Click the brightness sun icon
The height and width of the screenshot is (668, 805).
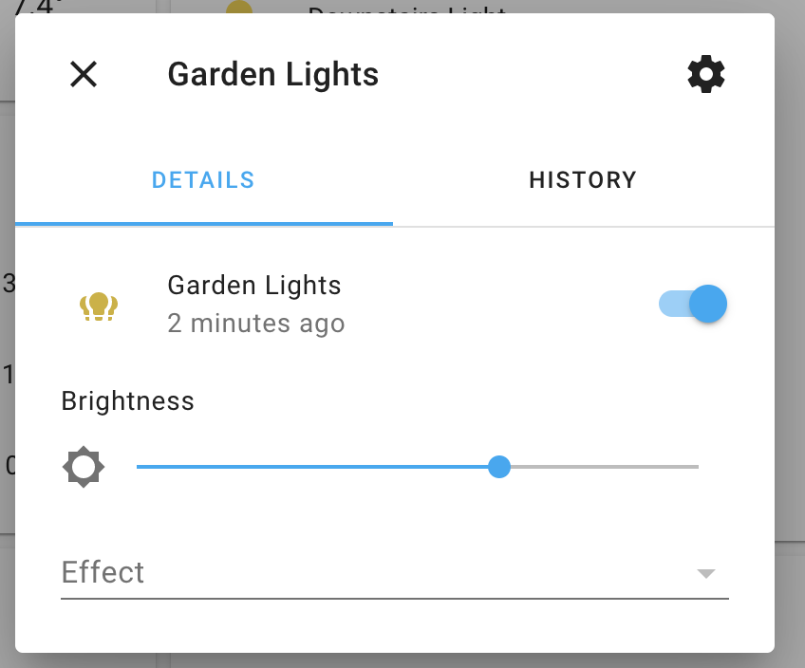tap(84, 466)
